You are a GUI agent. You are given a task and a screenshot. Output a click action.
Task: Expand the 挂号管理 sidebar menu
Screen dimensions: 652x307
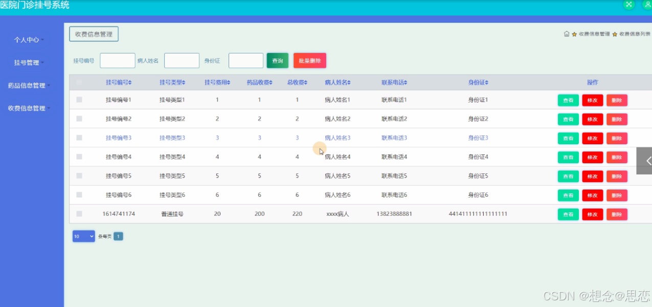pos(29,63)
